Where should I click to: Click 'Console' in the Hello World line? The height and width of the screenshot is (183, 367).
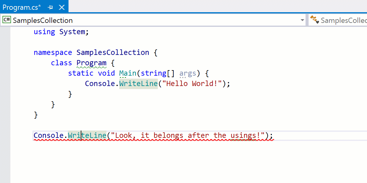pos(100,84)
